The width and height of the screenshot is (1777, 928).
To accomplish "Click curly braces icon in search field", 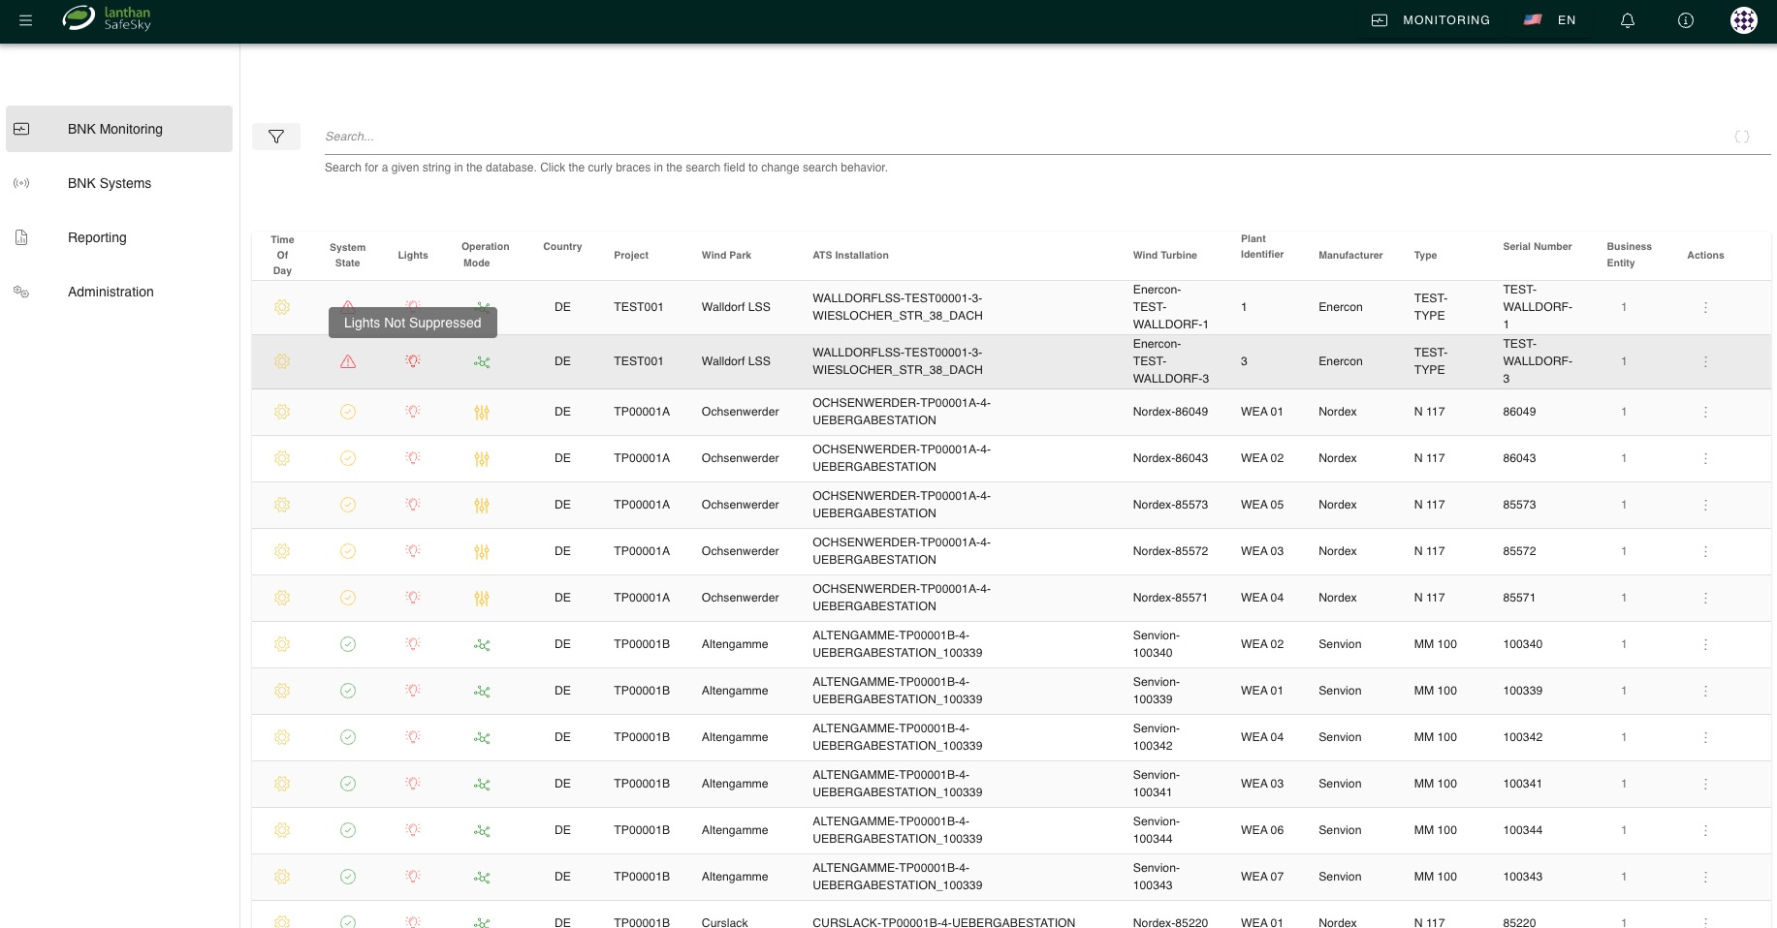I will tap(1741, 137).
